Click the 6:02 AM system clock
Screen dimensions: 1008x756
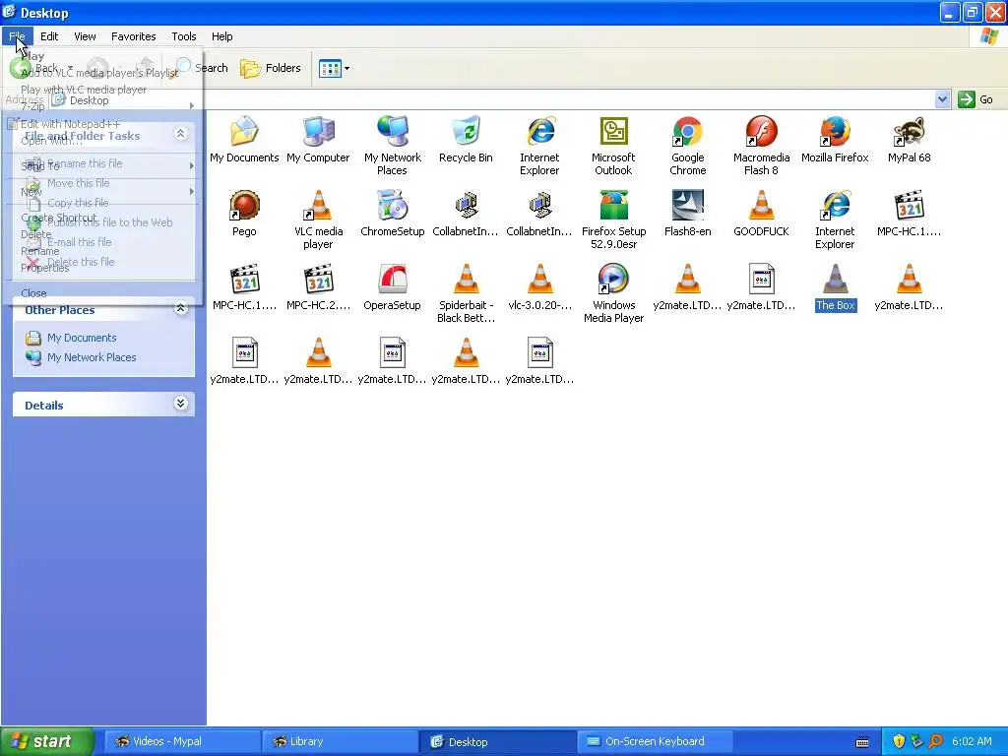point(972,741)
